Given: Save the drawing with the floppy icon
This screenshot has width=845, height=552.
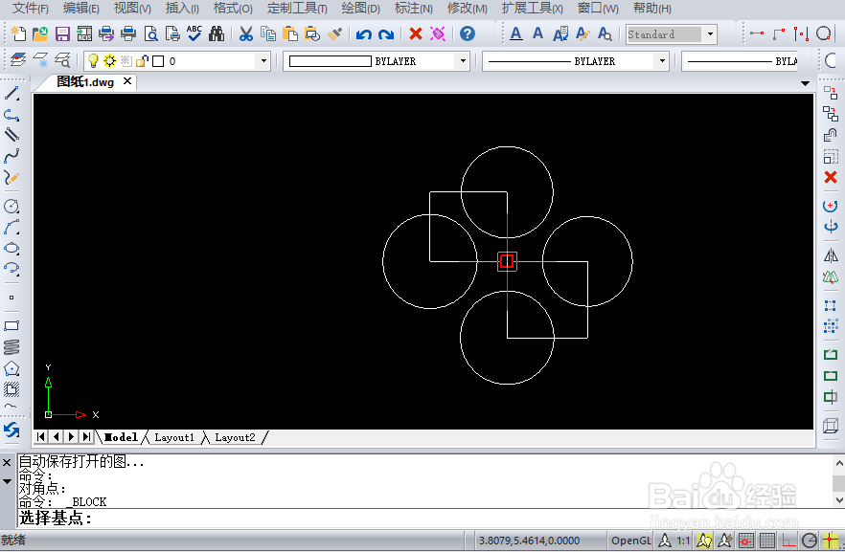Looking at the screenshot, I should click(62, 33).
